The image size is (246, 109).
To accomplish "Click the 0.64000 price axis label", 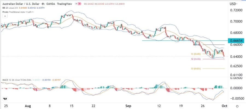I will [x=236, y=57].
